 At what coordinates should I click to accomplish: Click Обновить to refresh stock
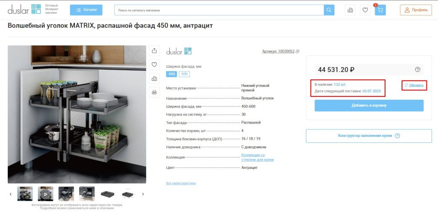coord(414,85)
